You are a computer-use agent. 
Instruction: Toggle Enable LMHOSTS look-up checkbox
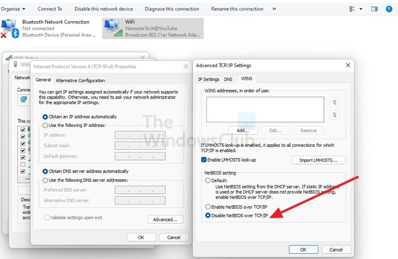click(204, 160)
